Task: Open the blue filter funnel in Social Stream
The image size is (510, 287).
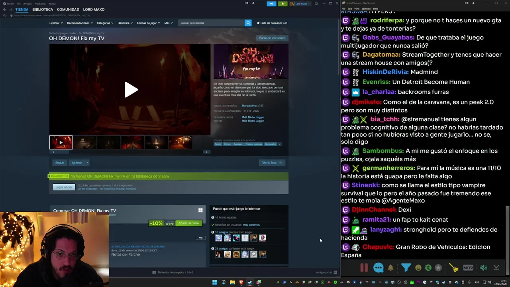Action: pos(406,268)
